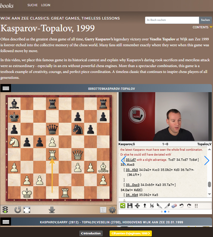The image size is (213, 237).
Task: Go back to the Introduction chapter
Action: point(91,233)
